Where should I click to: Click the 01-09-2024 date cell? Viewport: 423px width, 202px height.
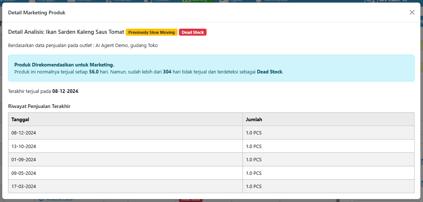(24, 160)
